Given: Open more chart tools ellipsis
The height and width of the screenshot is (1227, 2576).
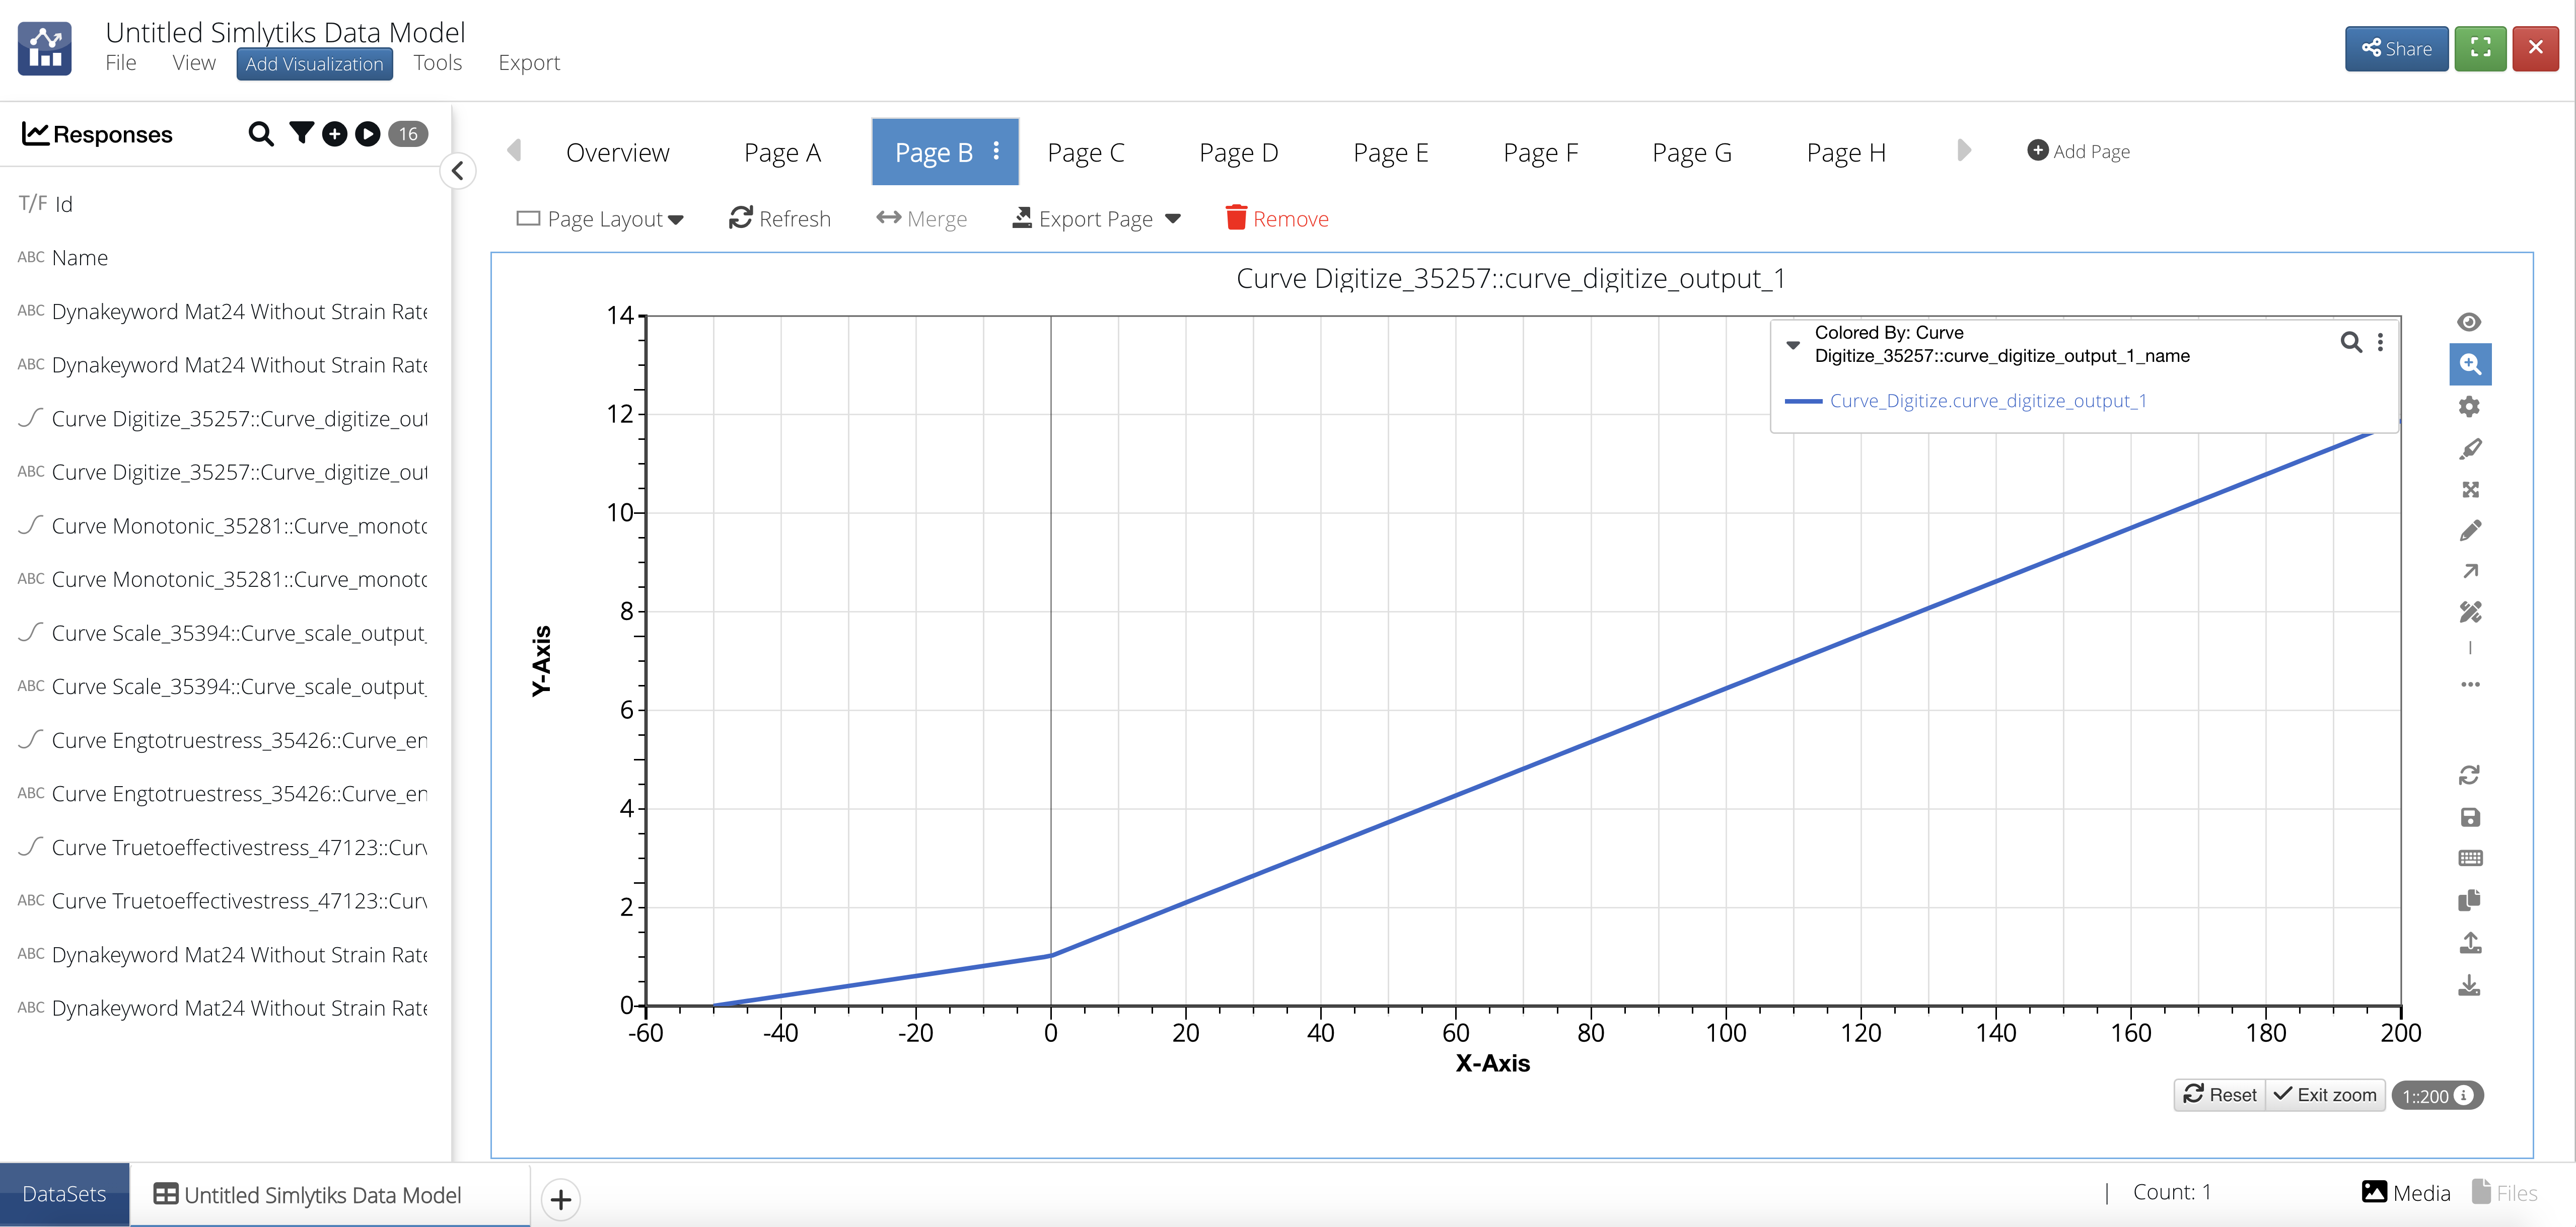Looking at the screenshot, I should coord(2470,684).
